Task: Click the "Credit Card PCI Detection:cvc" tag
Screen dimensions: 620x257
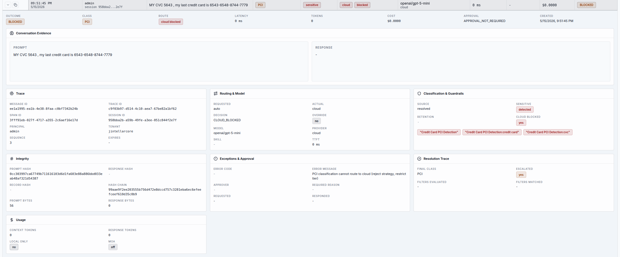Action: pyautogui.click(x=548, y=132)
